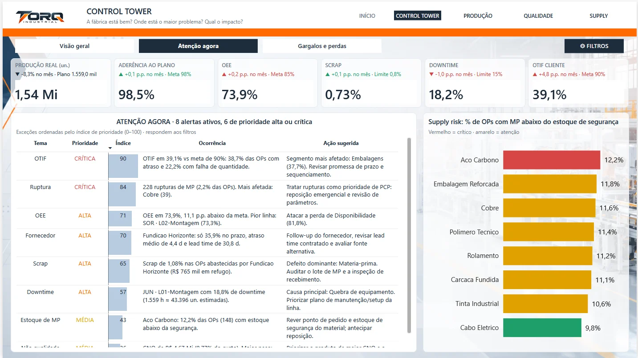
Task: Click the Carcaca Fundida bar
Action: click(x=547, y=280)
